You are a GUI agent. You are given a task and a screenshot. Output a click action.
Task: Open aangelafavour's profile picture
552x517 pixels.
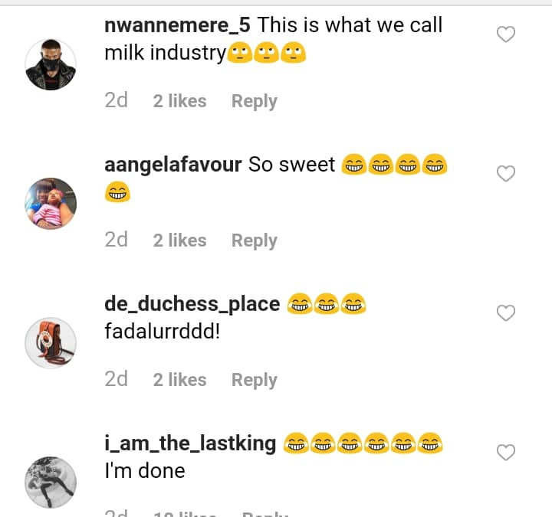51,204
